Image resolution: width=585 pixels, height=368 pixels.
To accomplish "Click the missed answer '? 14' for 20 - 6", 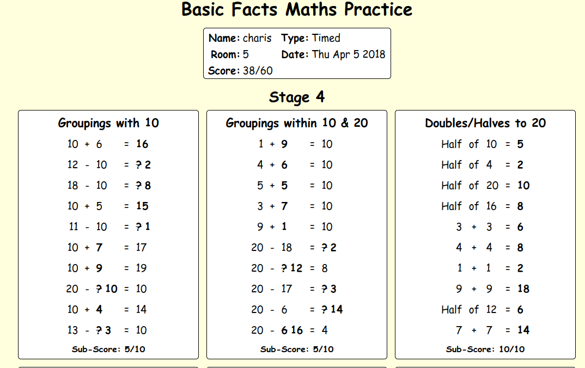I will pyautogui.click(x=332, y=309).
